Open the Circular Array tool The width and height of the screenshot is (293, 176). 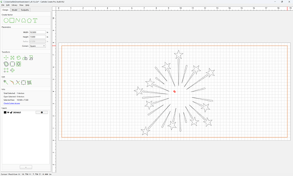click(x=12, y=70)
